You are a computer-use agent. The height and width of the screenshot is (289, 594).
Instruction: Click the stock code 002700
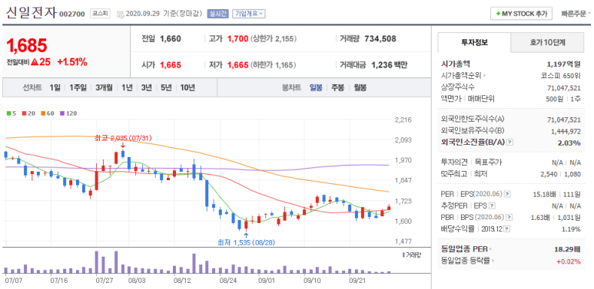coord(72,15)
